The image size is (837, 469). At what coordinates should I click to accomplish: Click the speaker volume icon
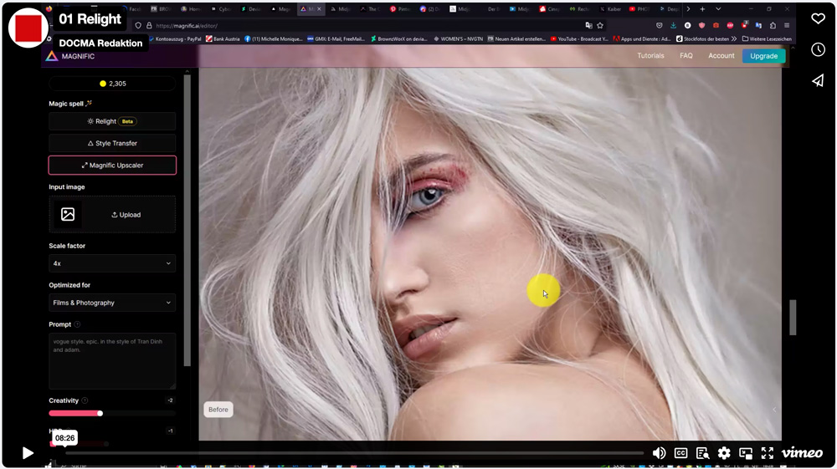pyautogui.click(x=659, y=453)
